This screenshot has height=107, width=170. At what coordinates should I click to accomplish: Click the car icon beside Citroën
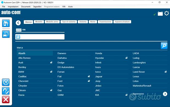(x=51, y=90)
